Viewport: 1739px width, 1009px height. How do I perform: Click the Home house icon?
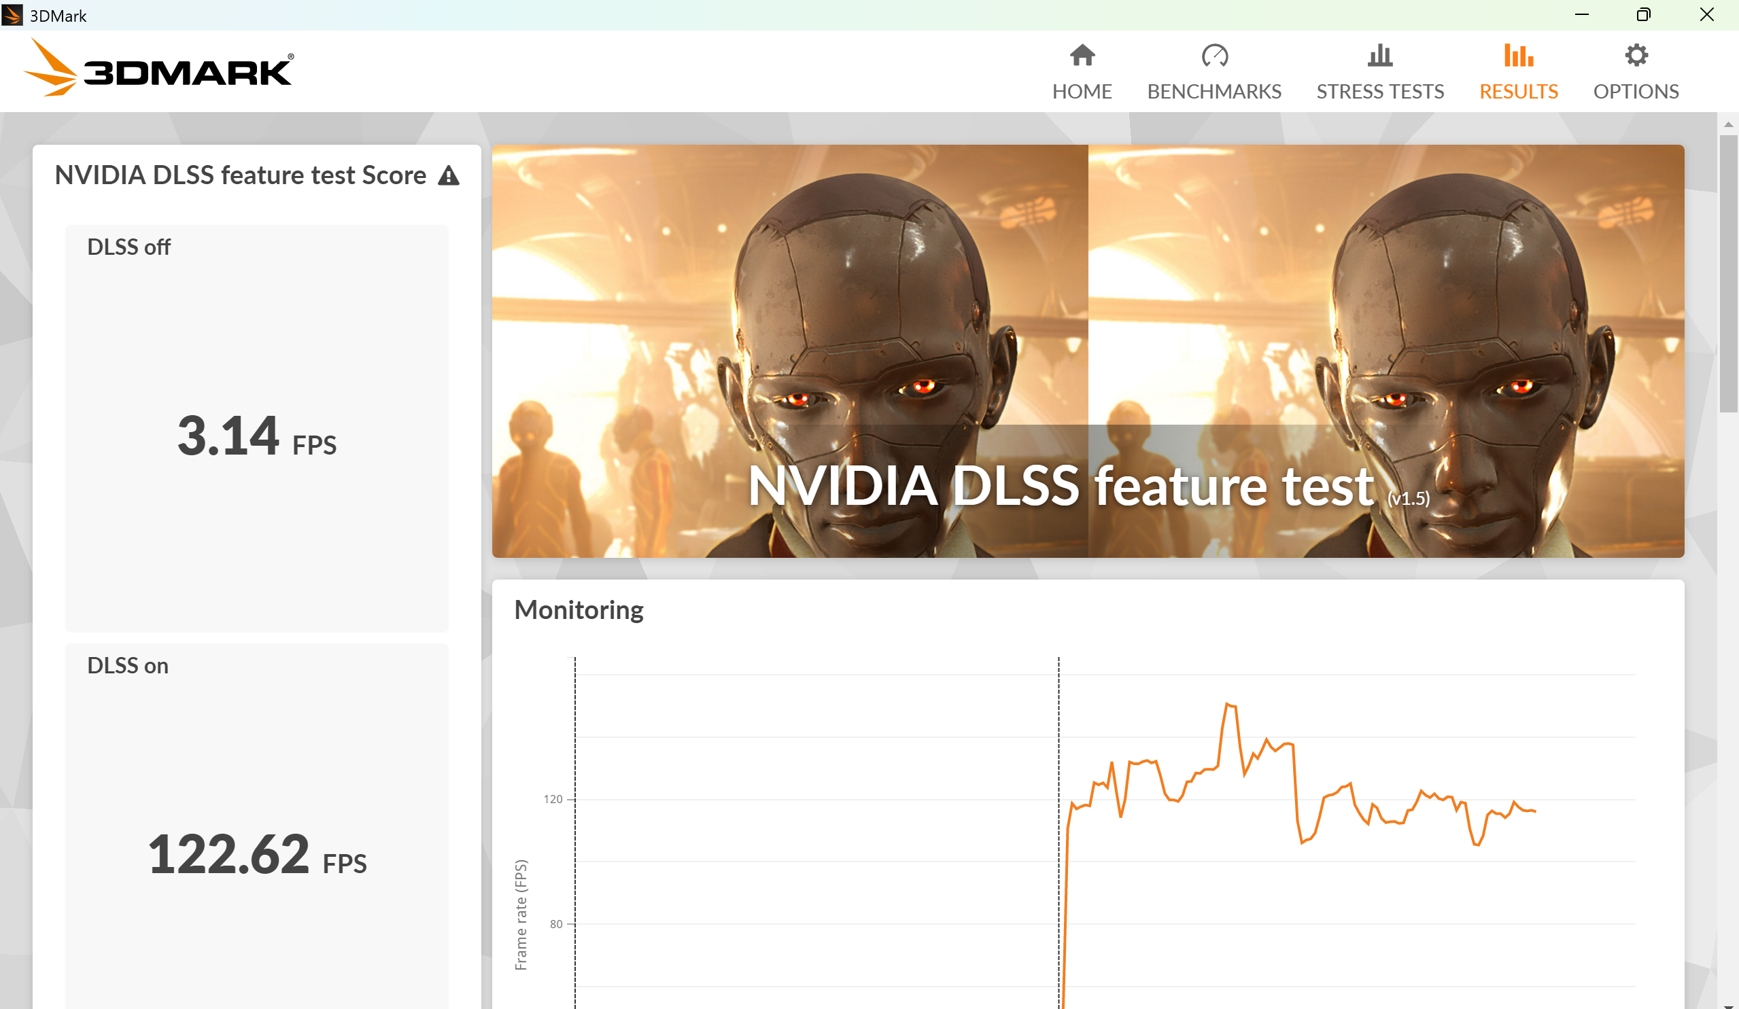pos(1082,55)
